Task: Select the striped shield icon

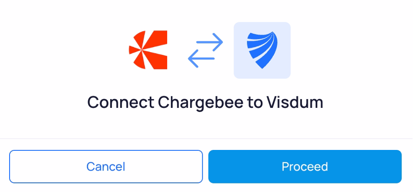Action: [262, 50]
